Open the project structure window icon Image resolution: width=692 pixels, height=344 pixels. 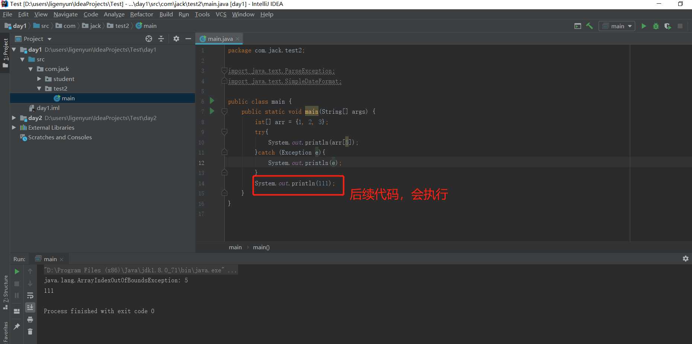click(578, 26)
